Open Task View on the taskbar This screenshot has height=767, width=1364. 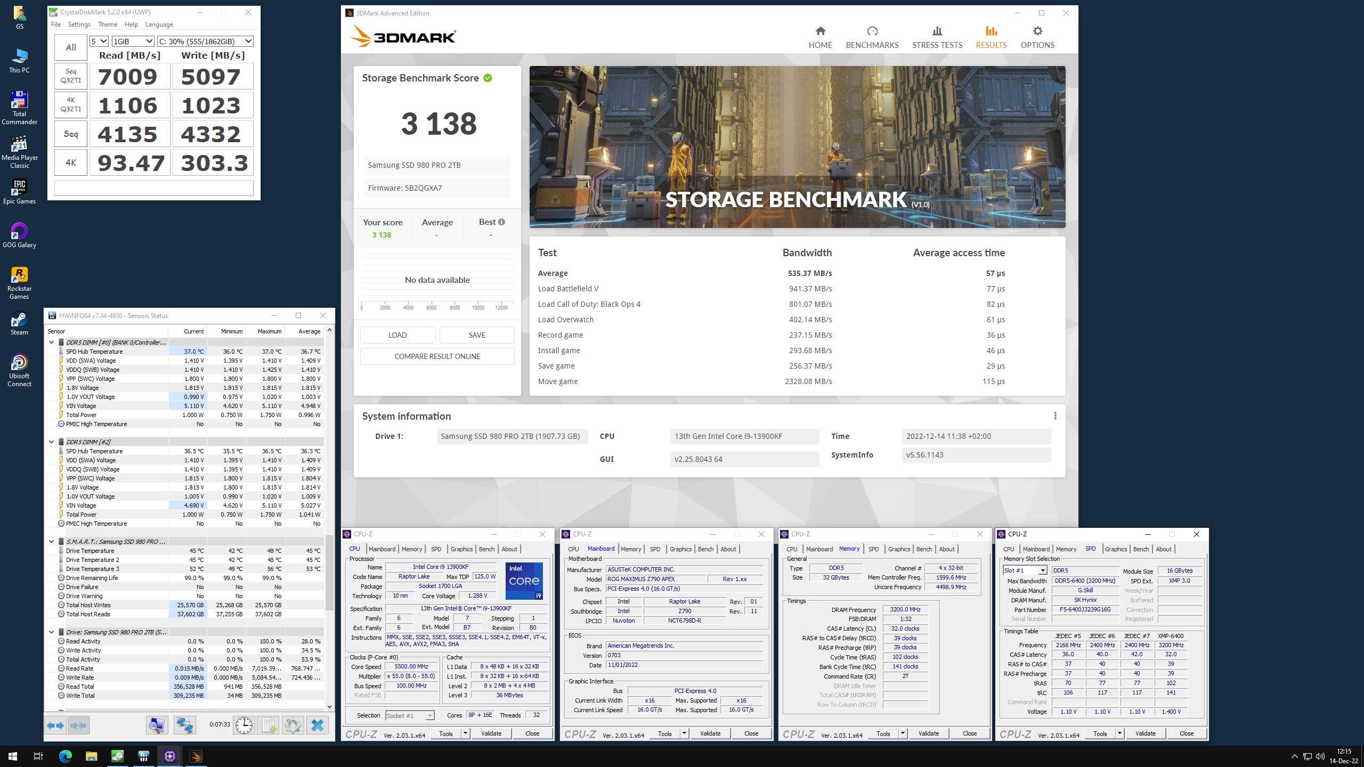38,756
